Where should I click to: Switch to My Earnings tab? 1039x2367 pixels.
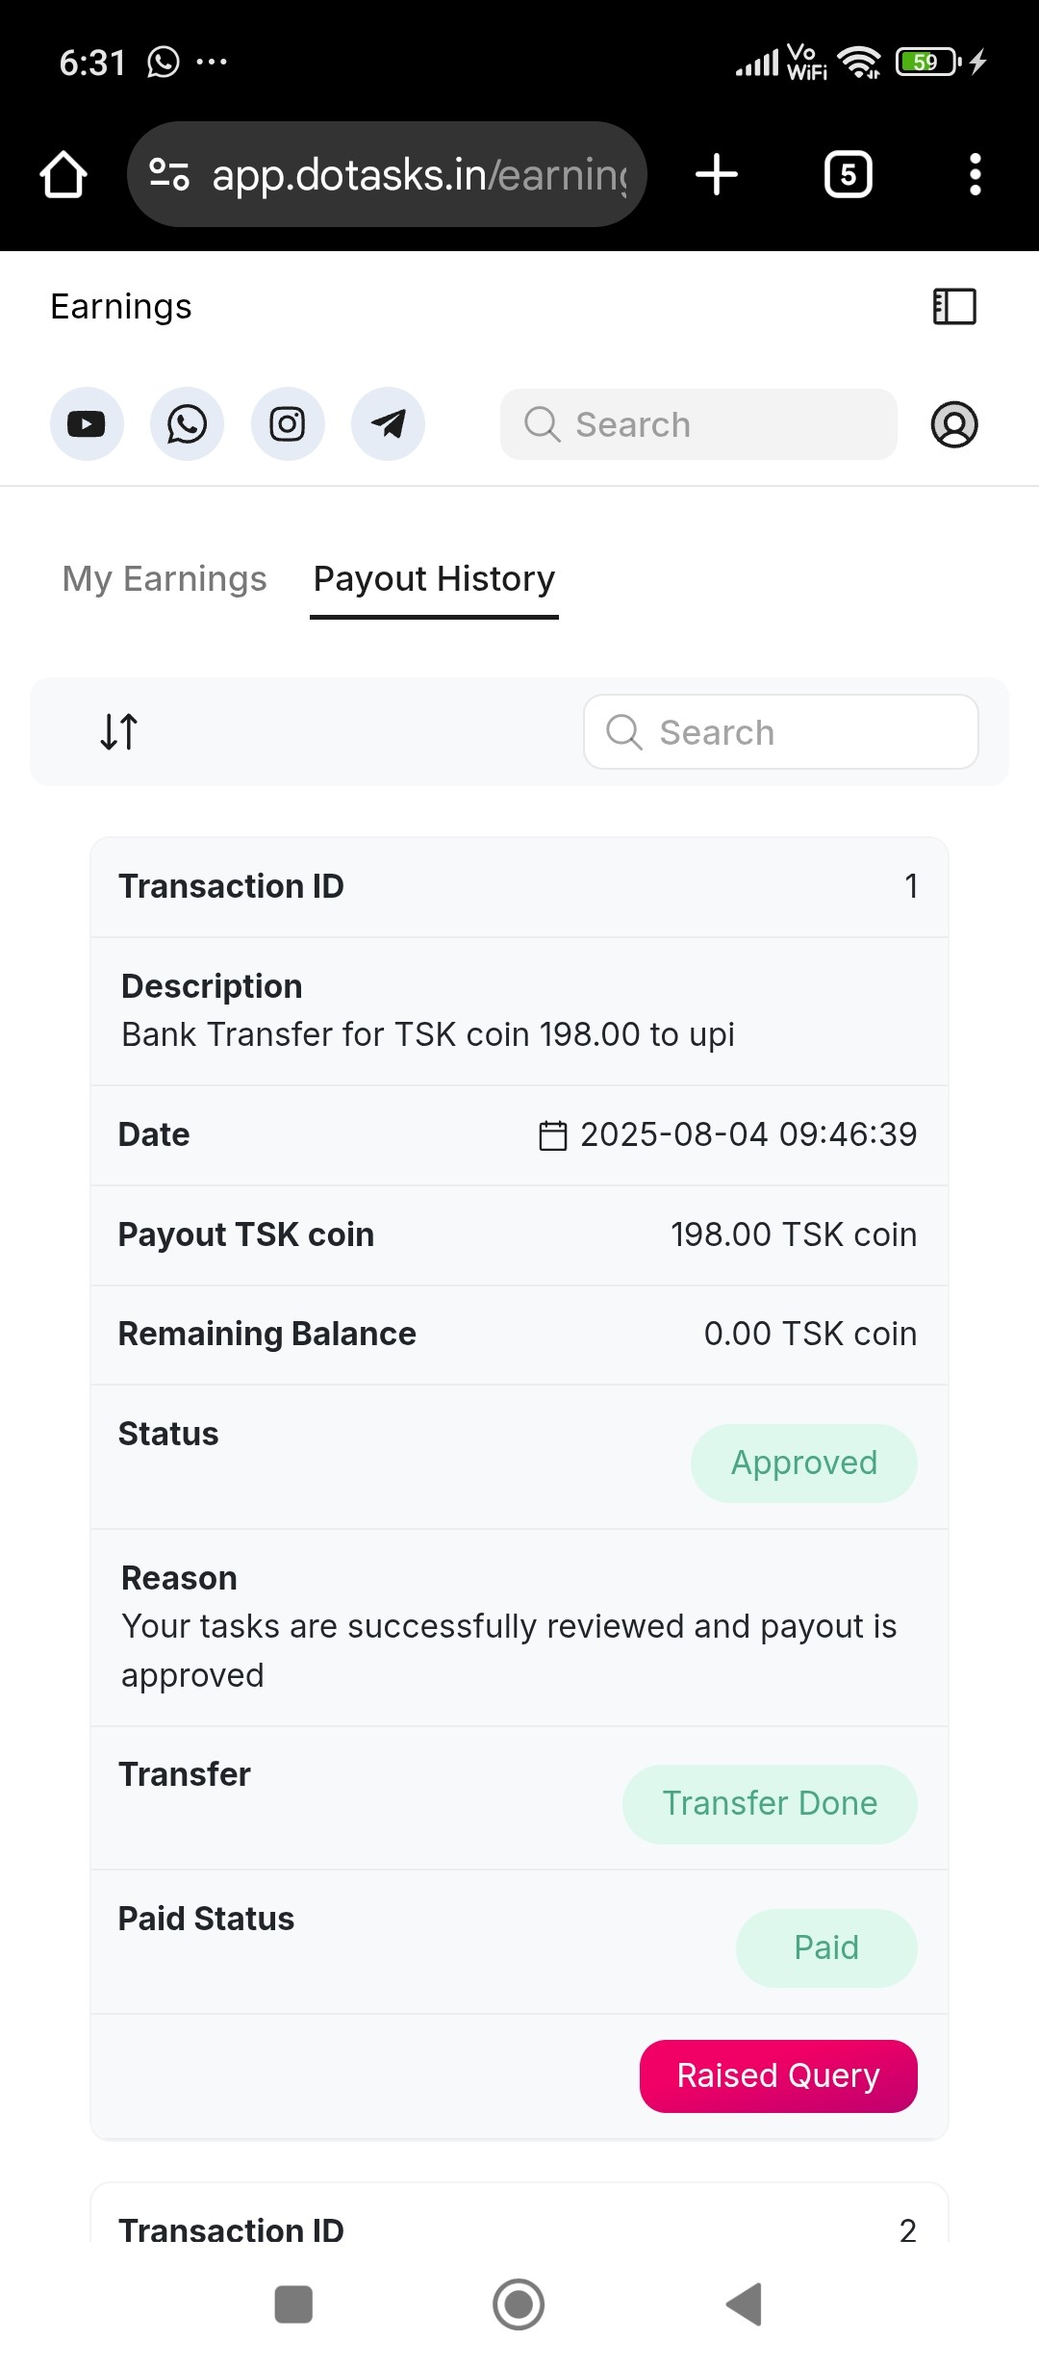(165, 579)
